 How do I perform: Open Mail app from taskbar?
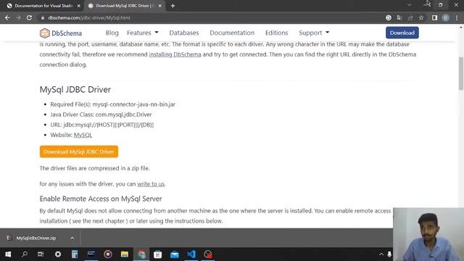pyautogui.click(x=175, y=254)
